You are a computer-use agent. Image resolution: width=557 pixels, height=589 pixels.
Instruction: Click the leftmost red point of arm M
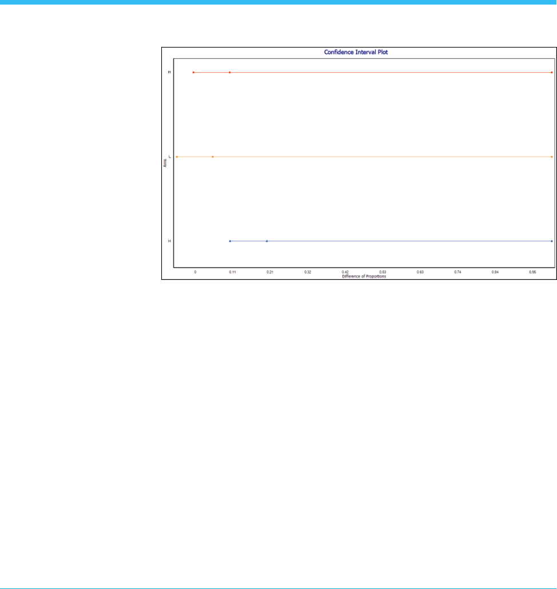pos(194,73)
